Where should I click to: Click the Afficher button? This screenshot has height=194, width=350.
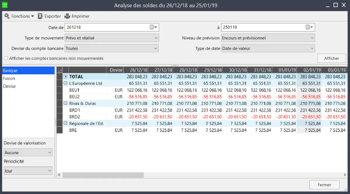pos(331,58)
